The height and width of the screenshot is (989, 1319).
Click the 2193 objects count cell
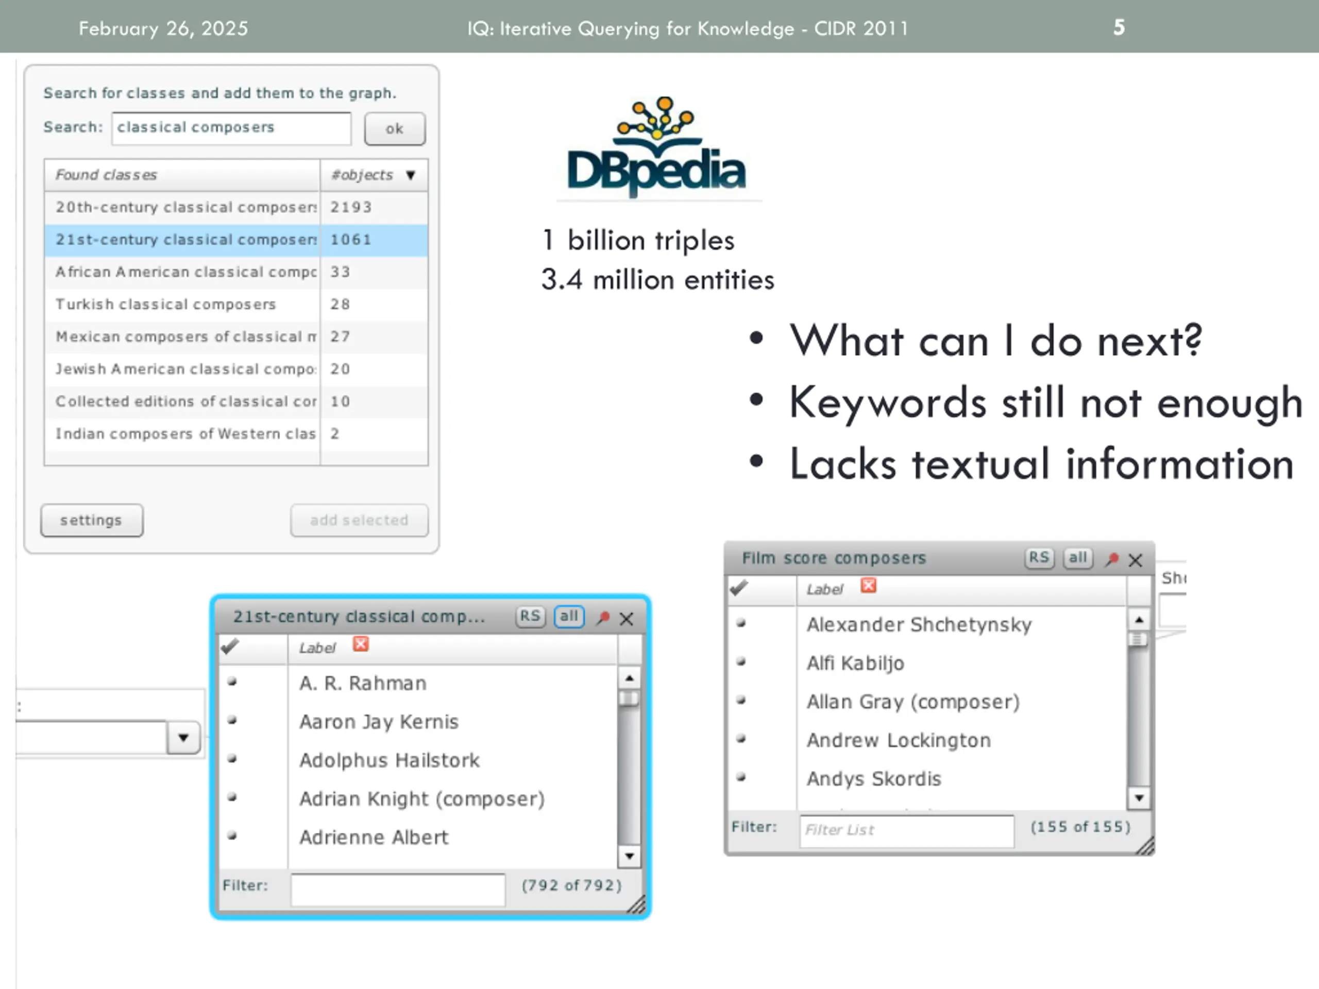[374, 207]
